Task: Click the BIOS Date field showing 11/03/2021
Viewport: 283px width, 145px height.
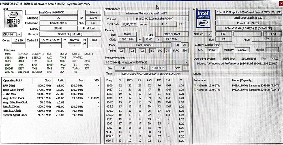Action: 129,24
